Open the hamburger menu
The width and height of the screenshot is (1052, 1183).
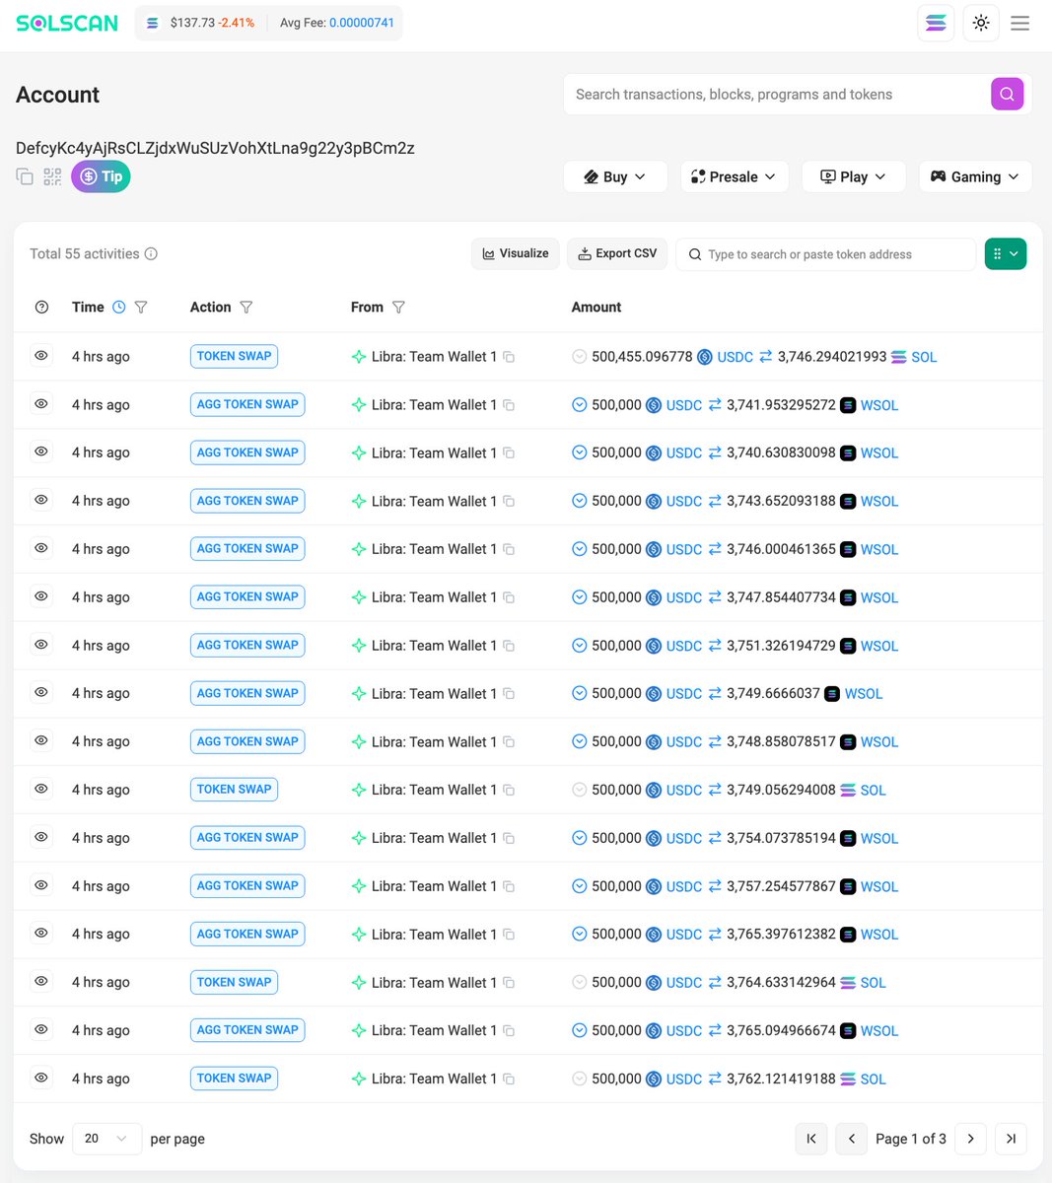[x=1019, y=23]
